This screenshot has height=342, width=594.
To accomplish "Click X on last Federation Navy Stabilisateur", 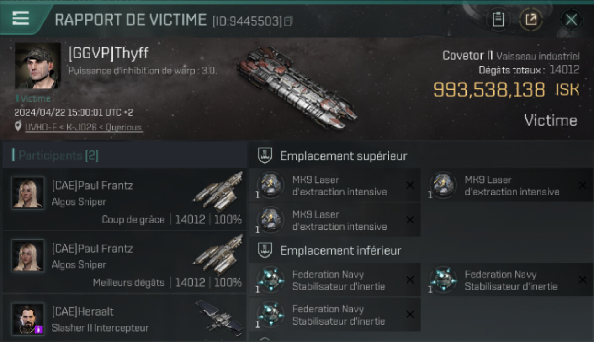I will click(x=410, y=315).
